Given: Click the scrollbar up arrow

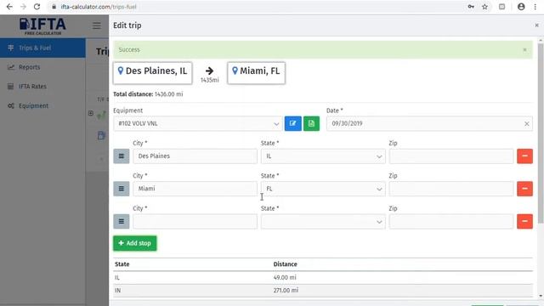Looking at the screenshot, I should [x=541, y=41].
